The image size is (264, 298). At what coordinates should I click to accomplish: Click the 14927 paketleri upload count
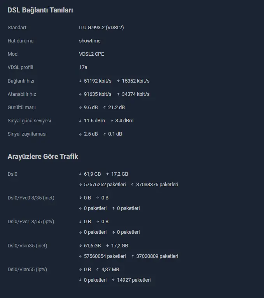point(134,280)
